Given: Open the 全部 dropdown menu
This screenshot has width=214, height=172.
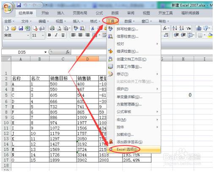Looking at the screenshot, I should (9, 21).
